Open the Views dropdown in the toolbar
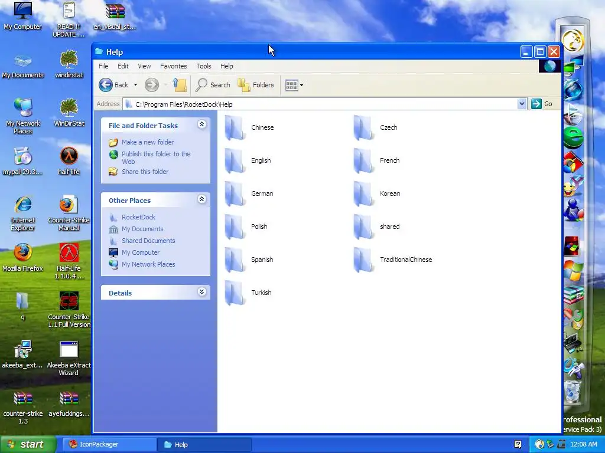 click(294, 85)
